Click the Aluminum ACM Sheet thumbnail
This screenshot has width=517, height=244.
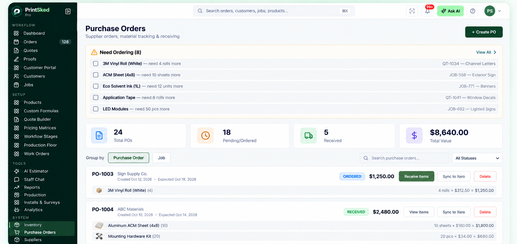(x=99, y=226)
